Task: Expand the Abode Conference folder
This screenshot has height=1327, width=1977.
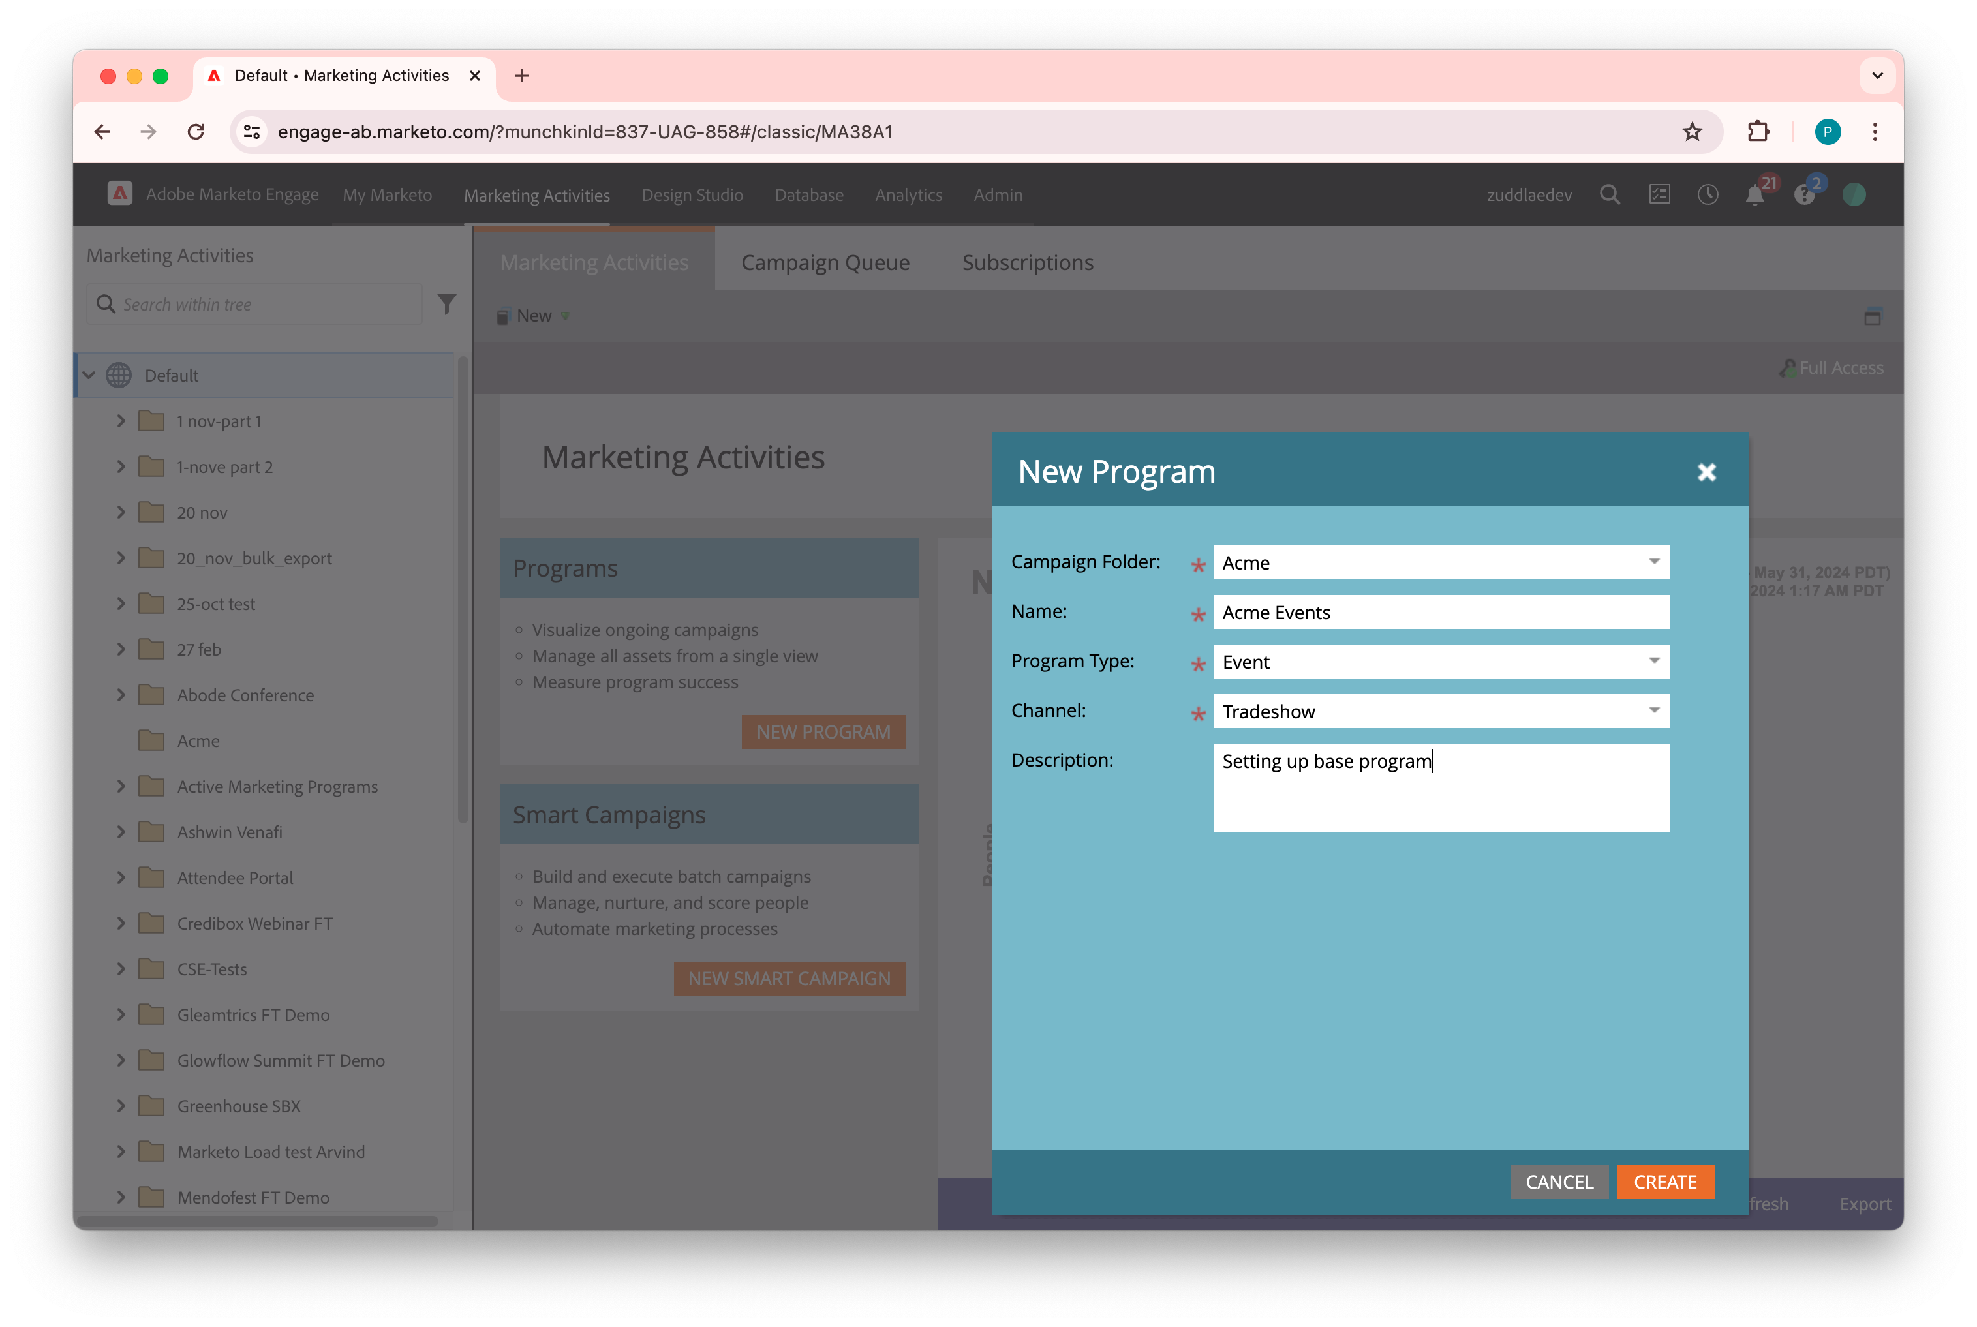Action: pyautogui.click(x=121, y=695)
